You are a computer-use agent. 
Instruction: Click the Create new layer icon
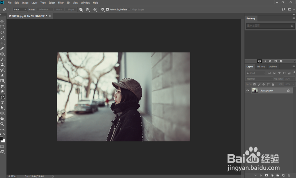point(283,175)
